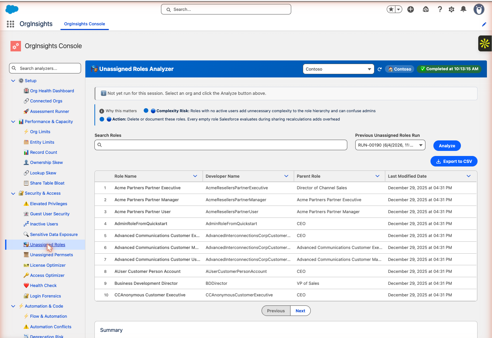Open Flow & Automation analyzer
The width and height of the screenshot is (492, 338).
click(x=48, y=316)
